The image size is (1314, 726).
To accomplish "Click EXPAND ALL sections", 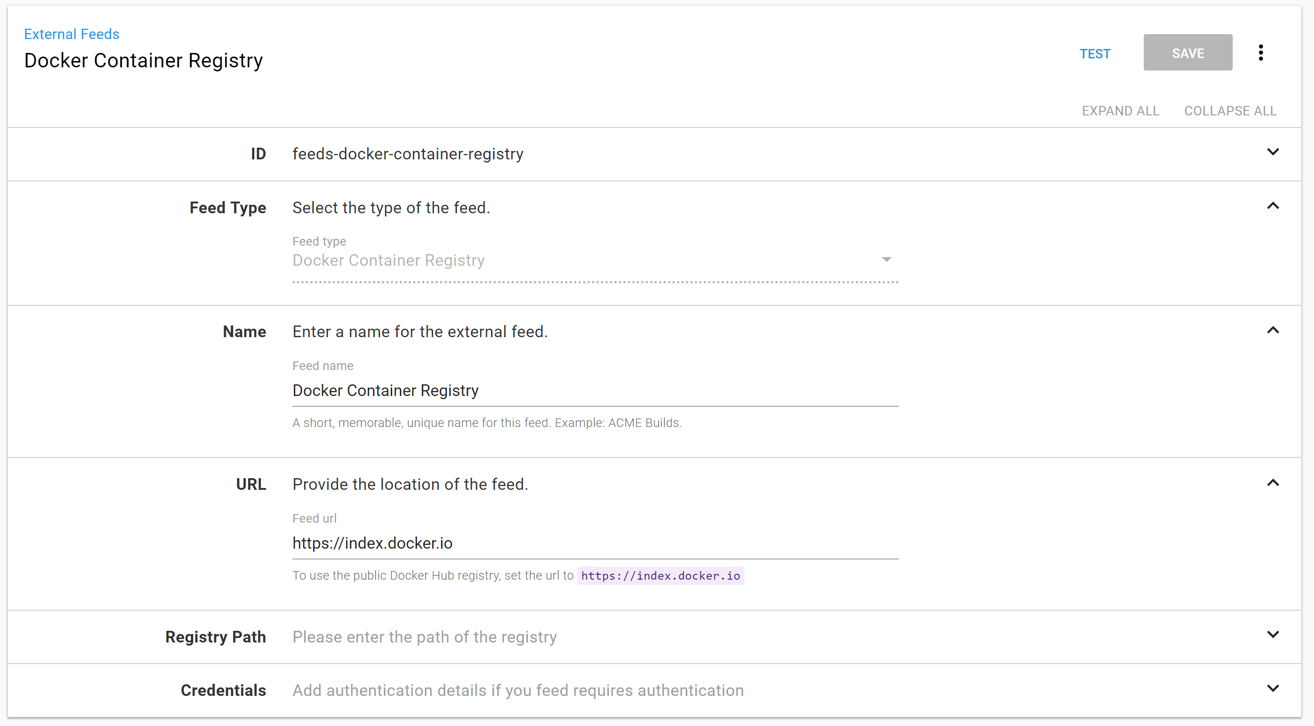I will click(x=1120, y=110).
